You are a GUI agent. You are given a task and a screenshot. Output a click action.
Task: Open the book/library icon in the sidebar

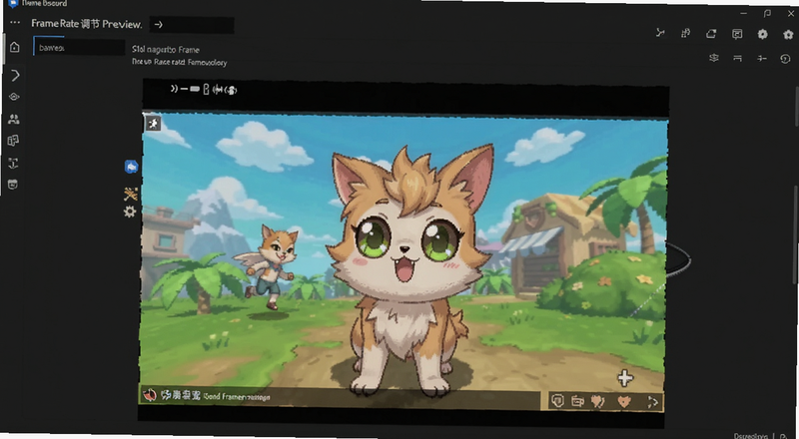[13, 141]
